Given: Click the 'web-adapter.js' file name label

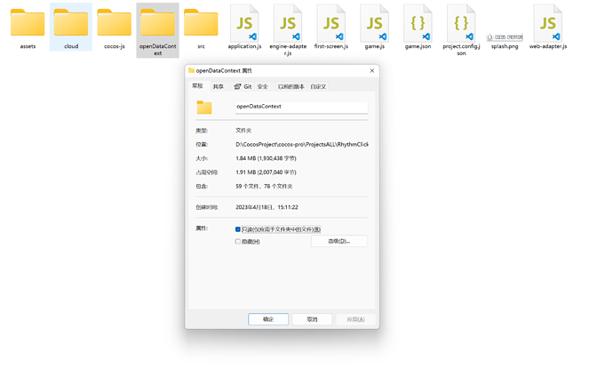Looking at the screenshot, I should [548, 46].
